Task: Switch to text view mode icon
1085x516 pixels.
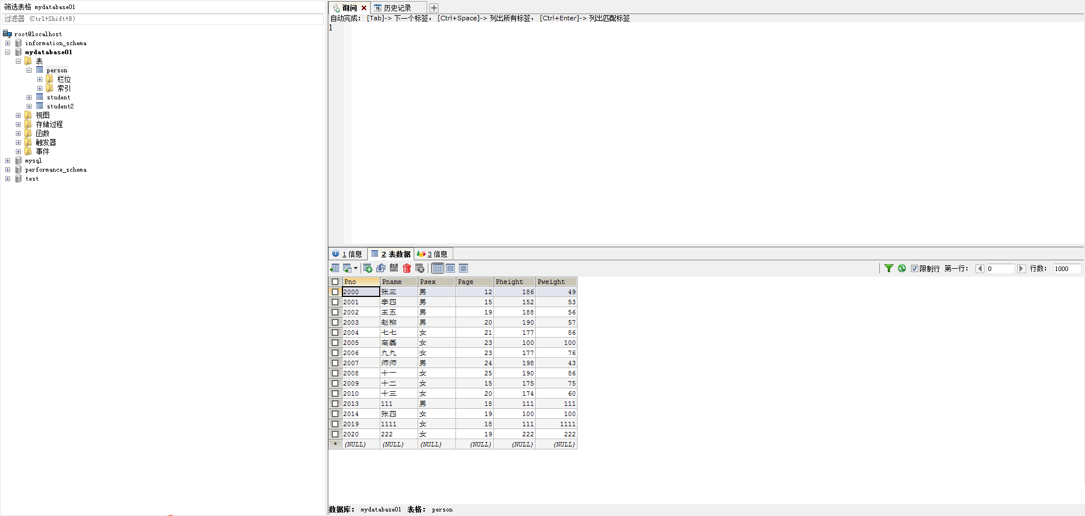Action: coord(463,268)
